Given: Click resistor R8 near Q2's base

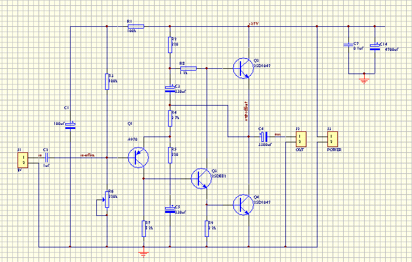Looking at the screenshot, I should click(188, 68).
